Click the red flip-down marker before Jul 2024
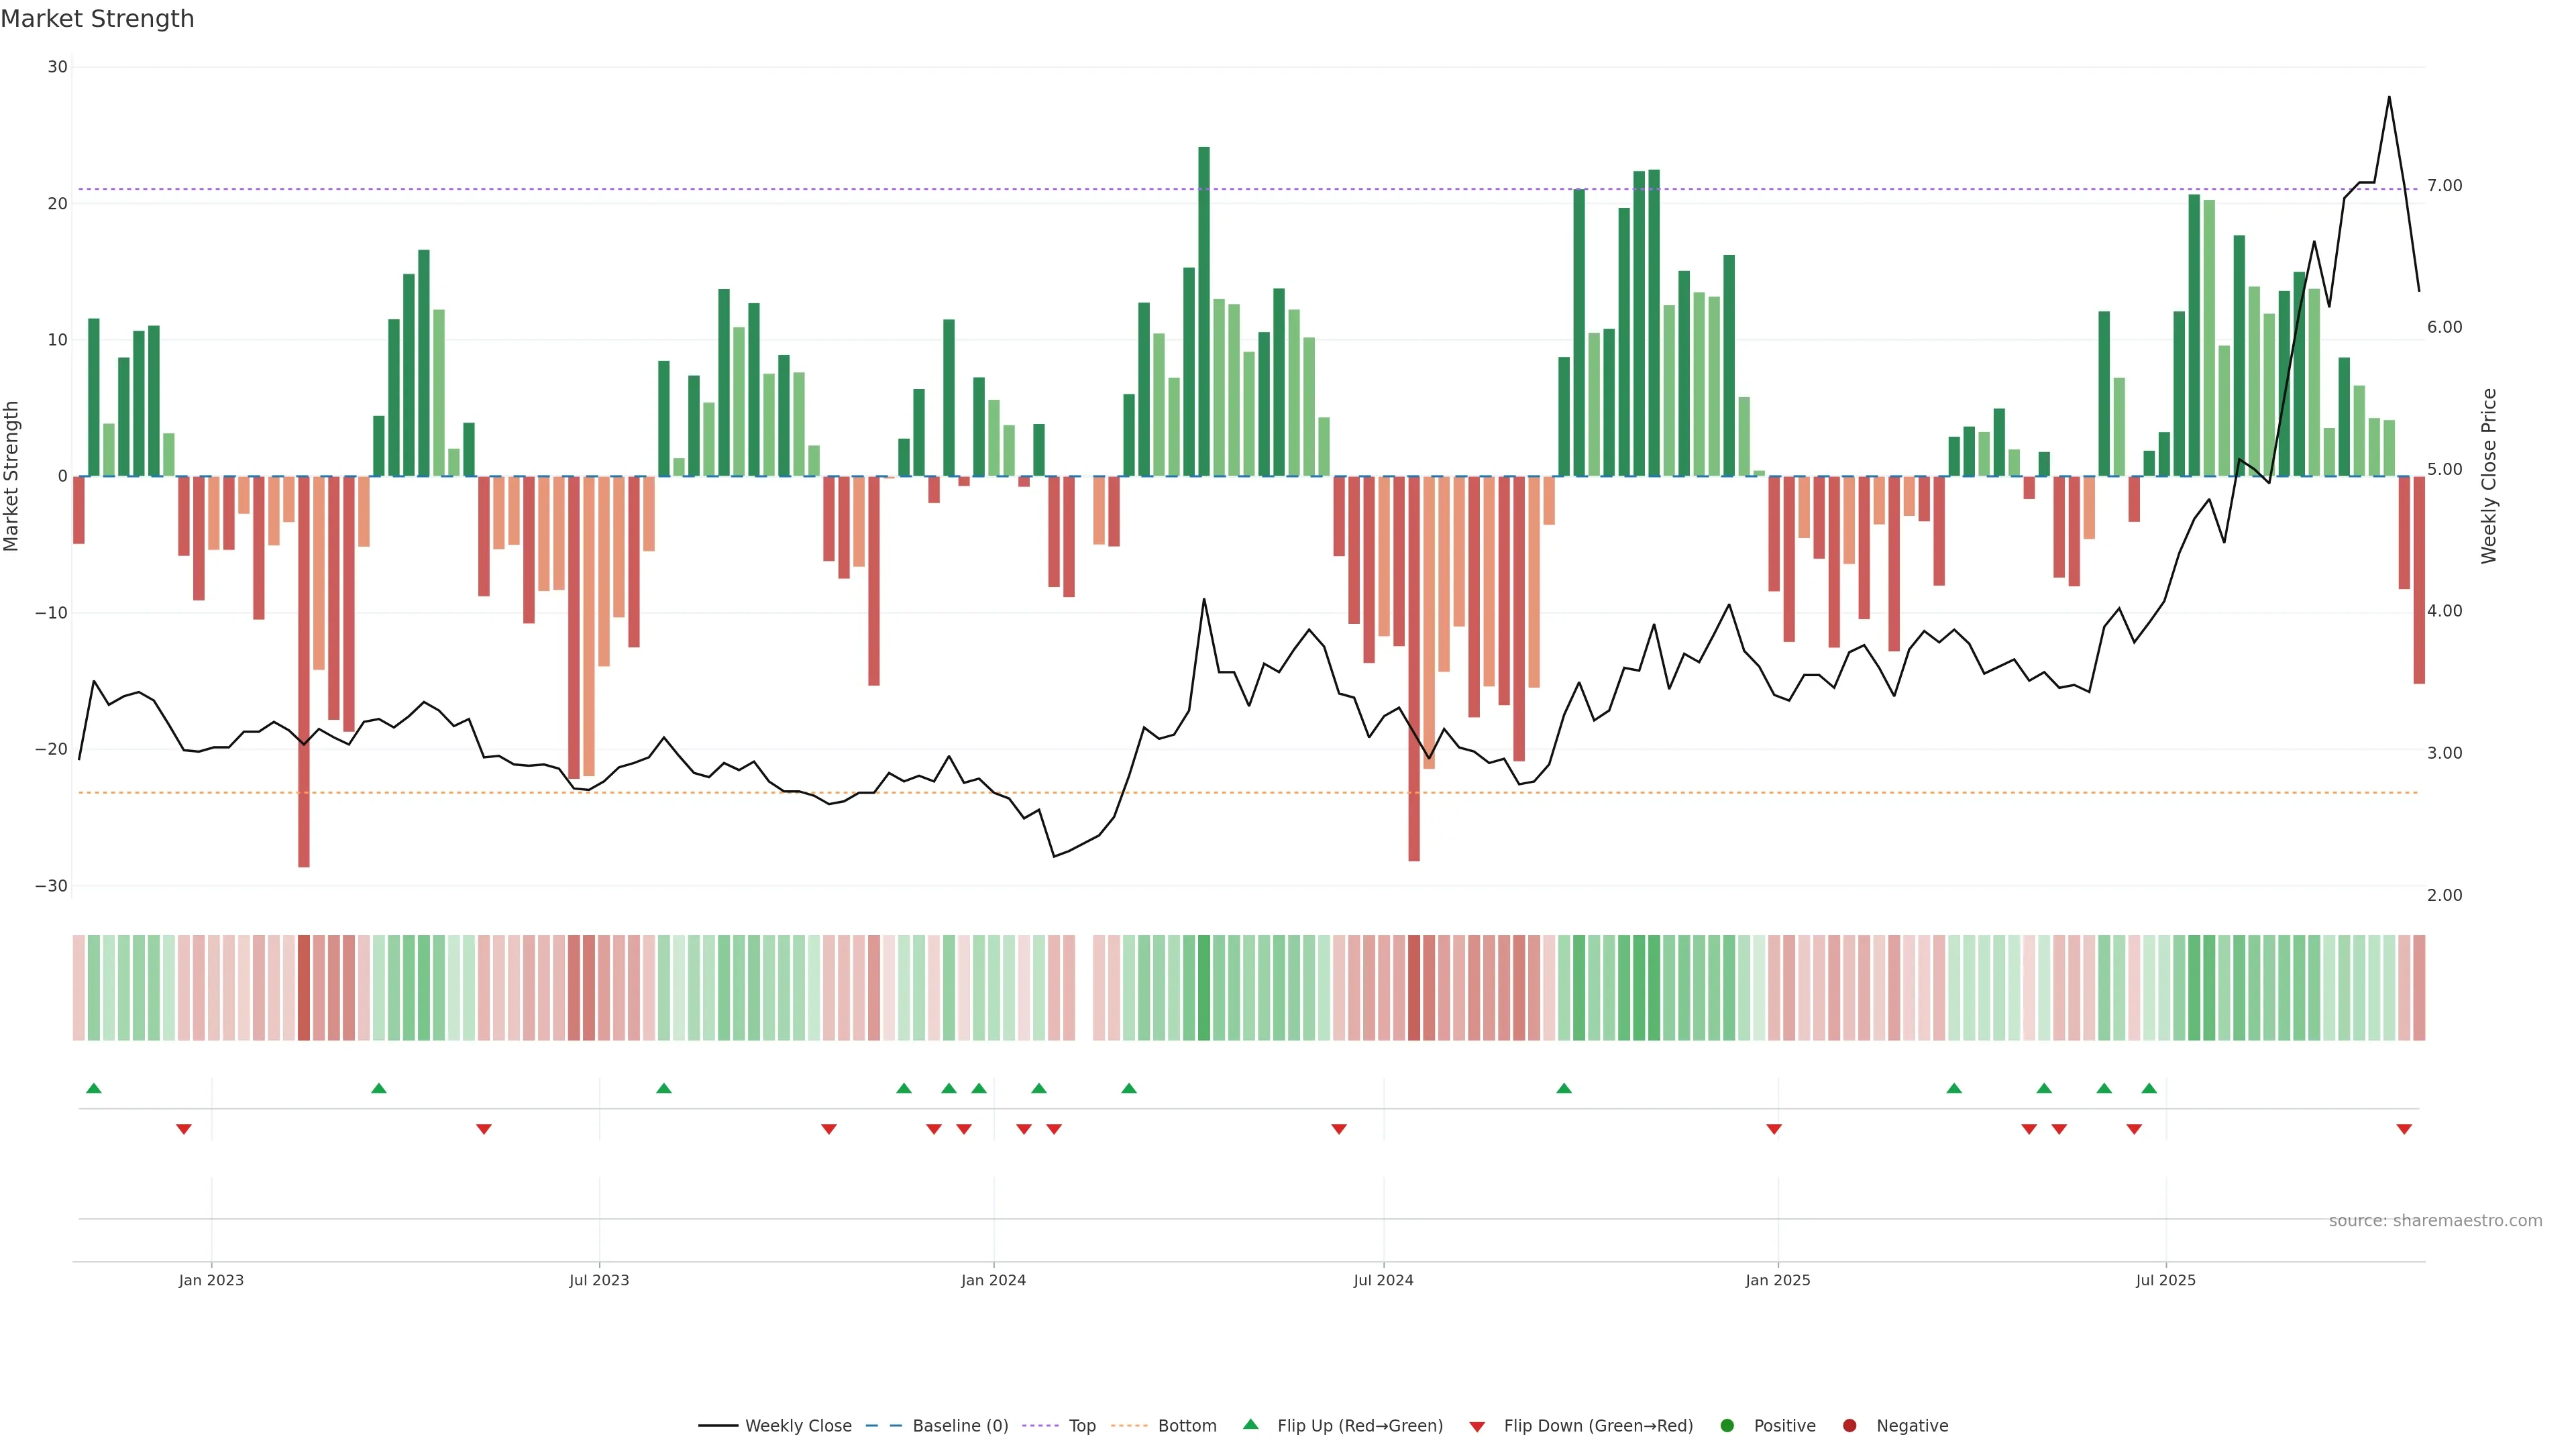Viewport: 2576px width, 1449px height. (1339, 1129)
